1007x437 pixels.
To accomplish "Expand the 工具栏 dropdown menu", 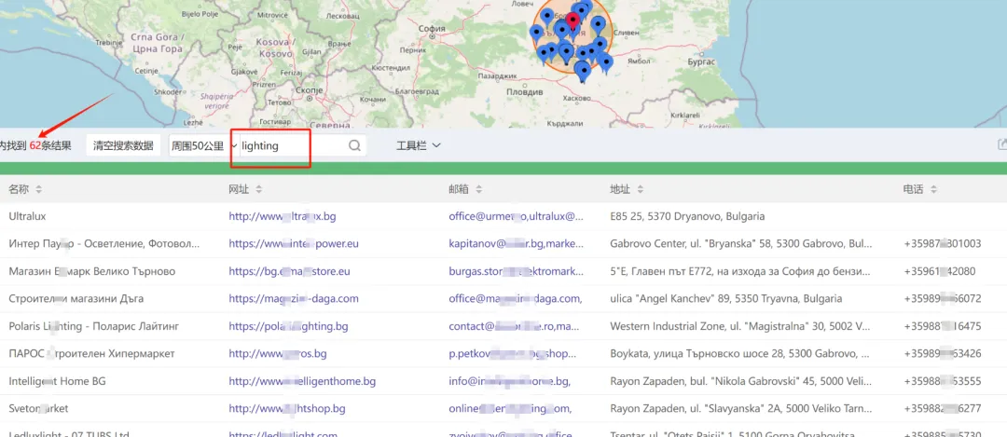I will click(418, 145).
